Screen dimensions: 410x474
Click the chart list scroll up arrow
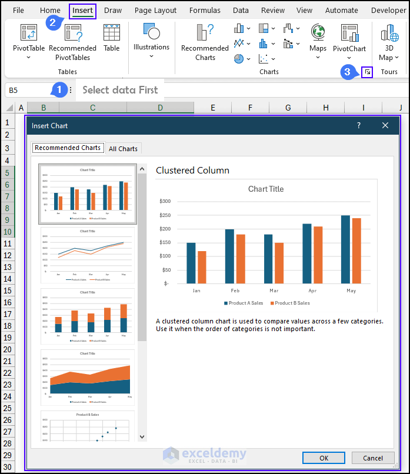[142, 169]
